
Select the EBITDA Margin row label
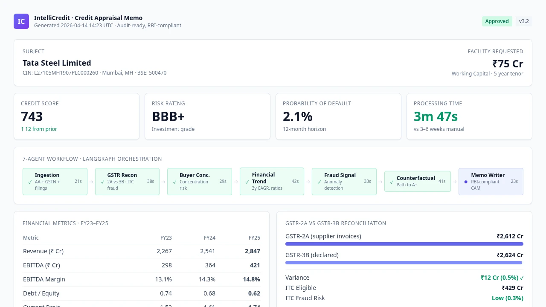pyautogui.click(x=44, y=279)
